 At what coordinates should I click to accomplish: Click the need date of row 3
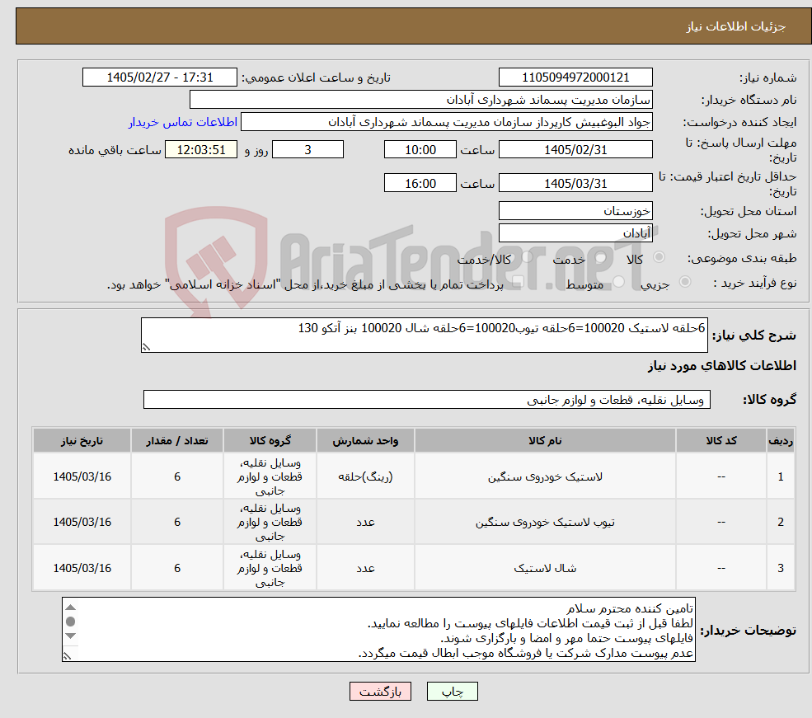pos(82,569)
